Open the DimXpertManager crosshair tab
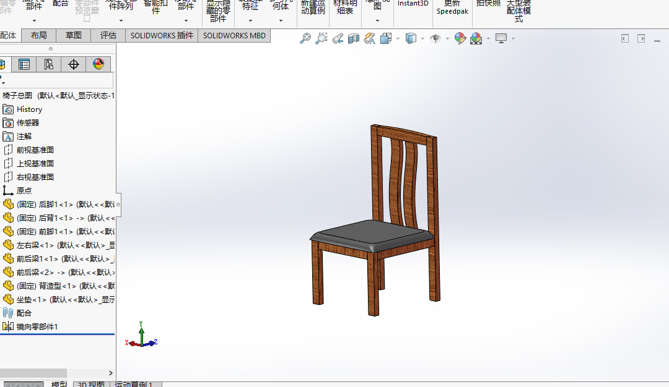Screen dimensions: 669x387 coord(73,64)
